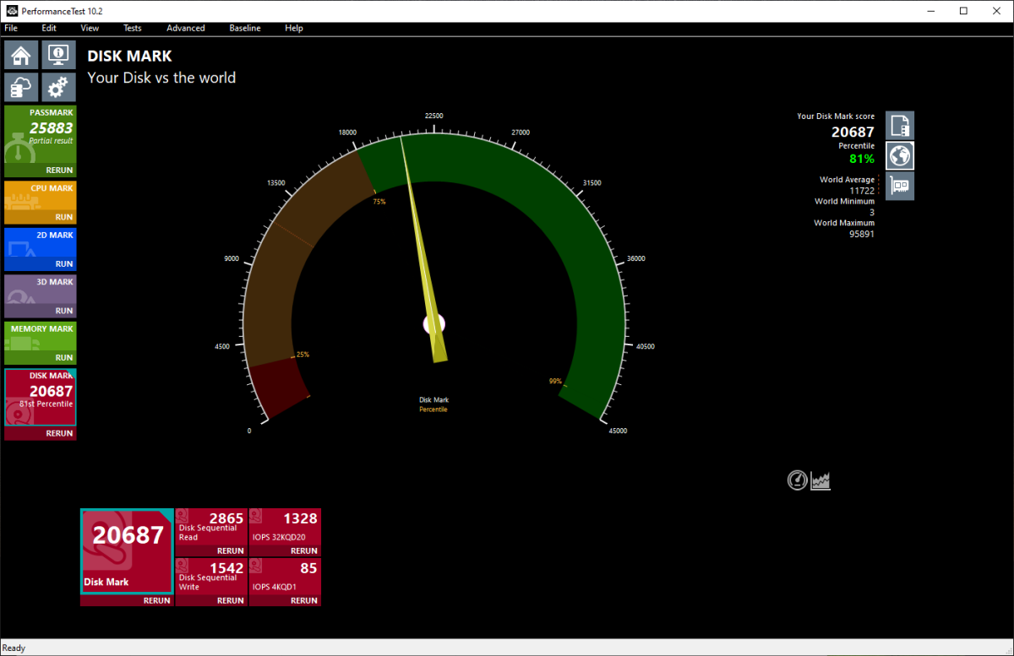Select the Disk Sequential Read 2865 tile

[211, 527]
